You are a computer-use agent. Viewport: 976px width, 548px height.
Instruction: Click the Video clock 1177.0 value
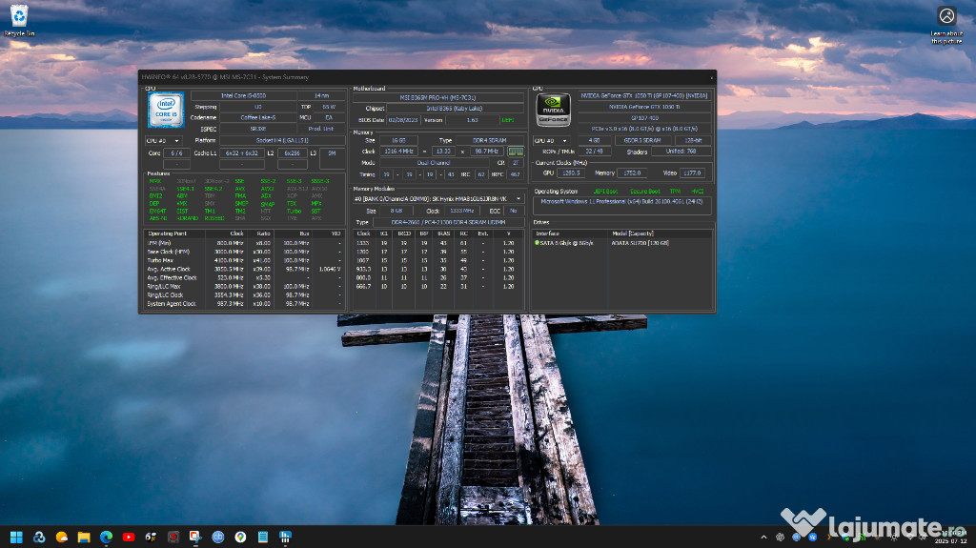[692, 173]
